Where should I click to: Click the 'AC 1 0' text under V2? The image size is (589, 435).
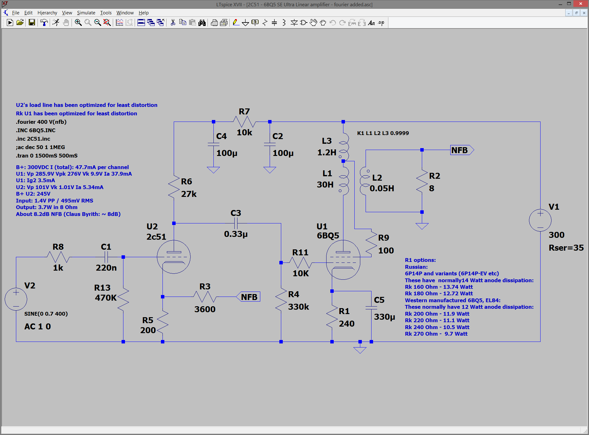pyautogui.click(x=37, y=327)
